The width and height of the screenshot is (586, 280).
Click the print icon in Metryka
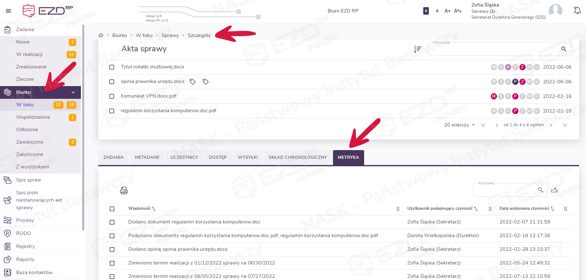coord(124,190)
